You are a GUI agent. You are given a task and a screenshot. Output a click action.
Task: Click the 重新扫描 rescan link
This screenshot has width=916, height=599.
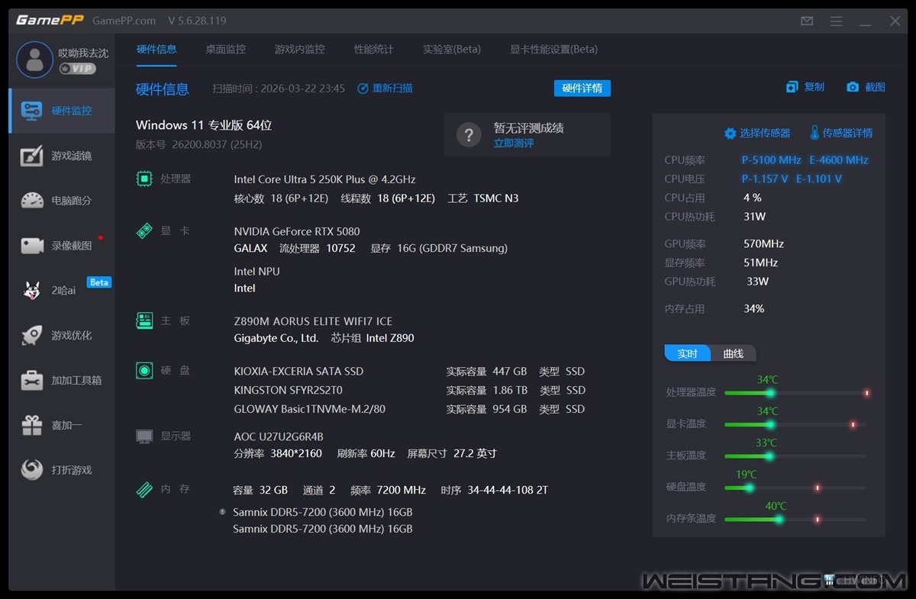[385, 89]
